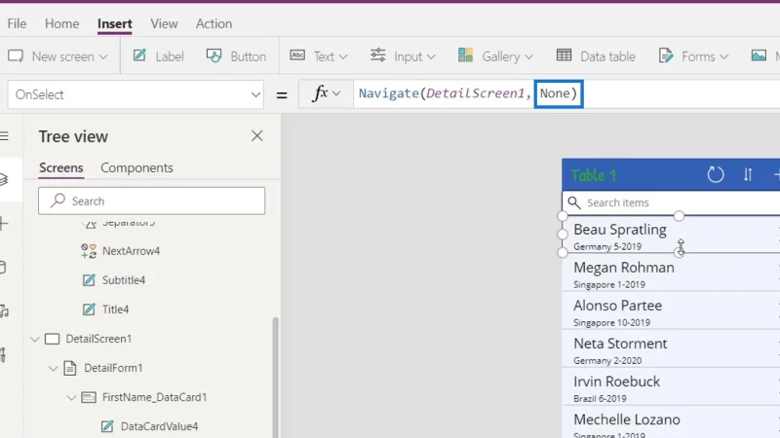Image resolution: width=780 pixels, height=438 pixels.
Task: Select the Neta Storment record
Action: 671,349
